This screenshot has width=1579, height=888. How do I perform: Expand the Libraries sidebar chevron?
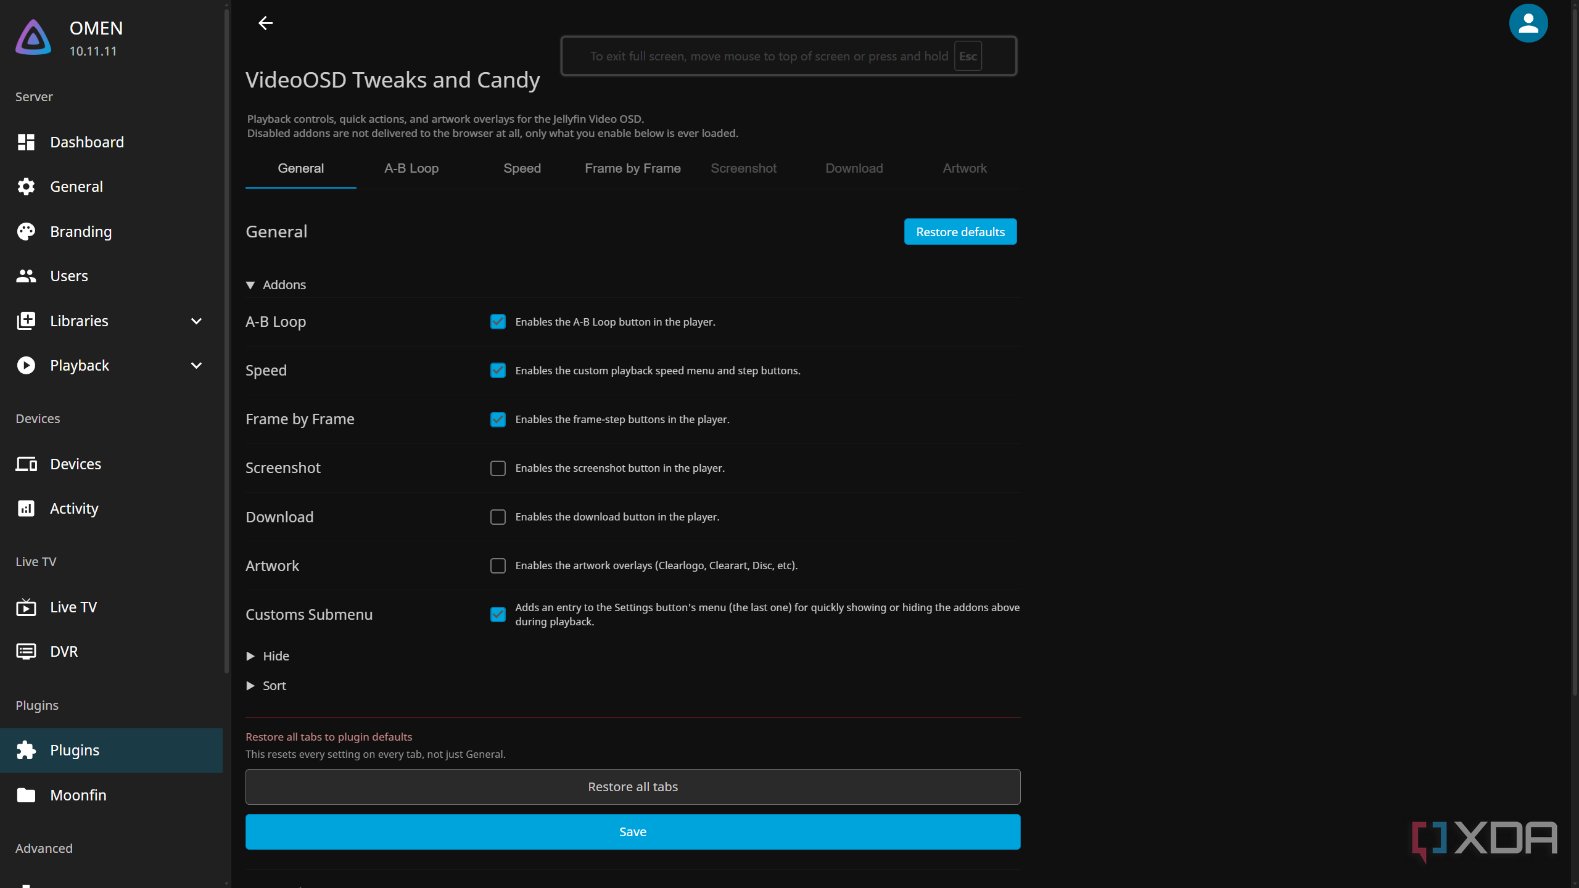point(196,321)
